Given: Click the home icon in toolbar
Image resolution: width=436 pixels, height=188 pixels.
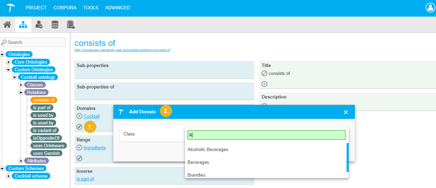Looking at the screenshot, I should (x=7, y=25).
